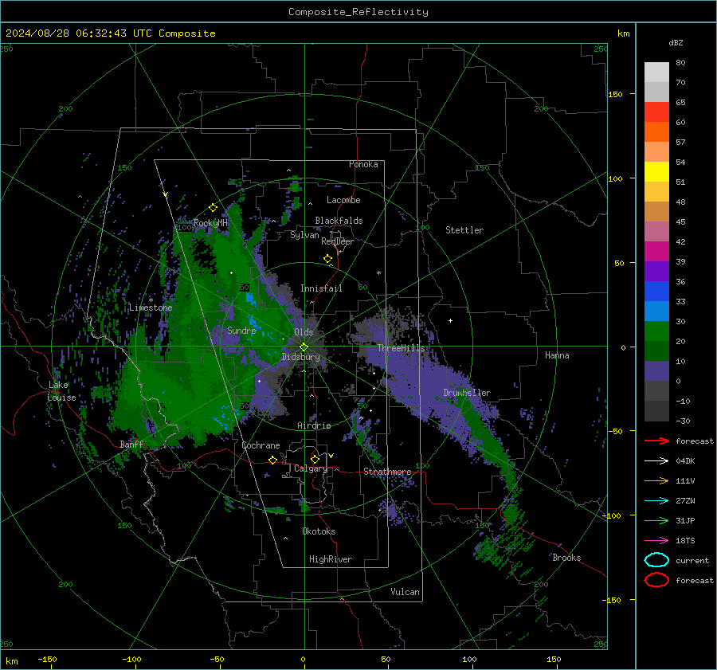Pick the purple 36-39 dBZ swatch
This screenshot has width=717, height=670.
[x=656, y=271]
